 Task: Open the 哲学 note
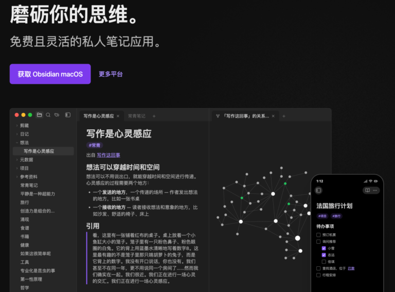[x=25, y=288]
